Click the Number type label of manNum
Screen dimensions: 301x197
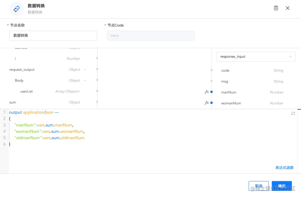[x=276, y=92]
